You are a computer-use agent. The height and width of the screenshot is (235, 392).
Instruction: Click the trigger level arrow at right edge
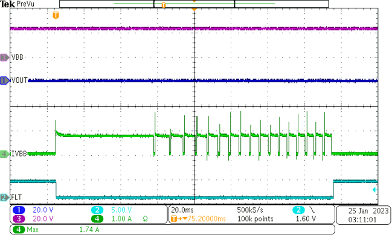374,190
